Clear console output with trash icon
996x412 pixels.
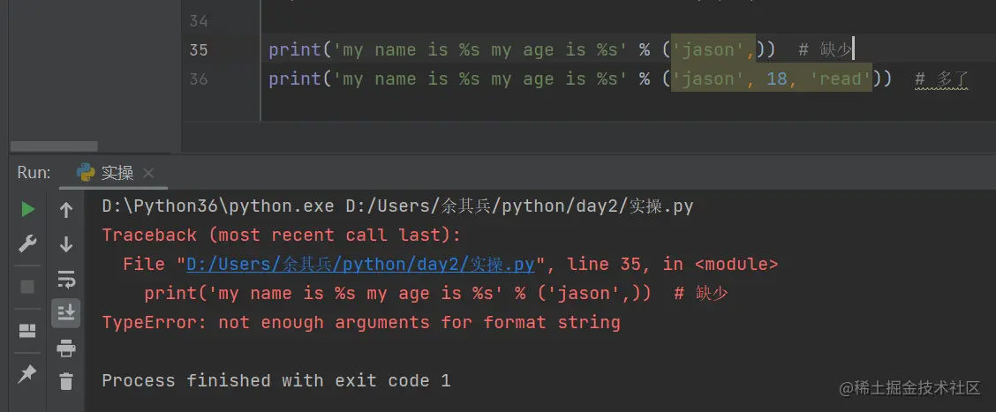pyautogui.click(x=66, y=381)
